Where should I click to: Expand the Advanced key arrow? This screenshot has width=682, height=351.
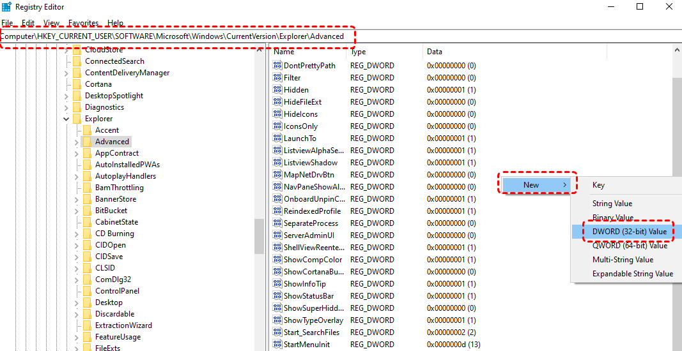77,142
